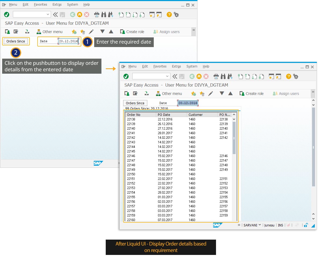
Task: Click INS insert mode indicator in status bar
Action: coord(280,225)
